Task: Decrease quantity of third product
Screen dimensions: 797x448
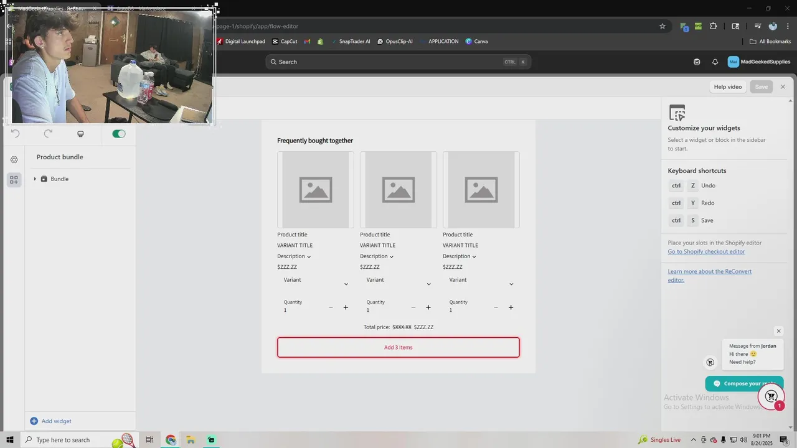Action: [x=496, y=307]
